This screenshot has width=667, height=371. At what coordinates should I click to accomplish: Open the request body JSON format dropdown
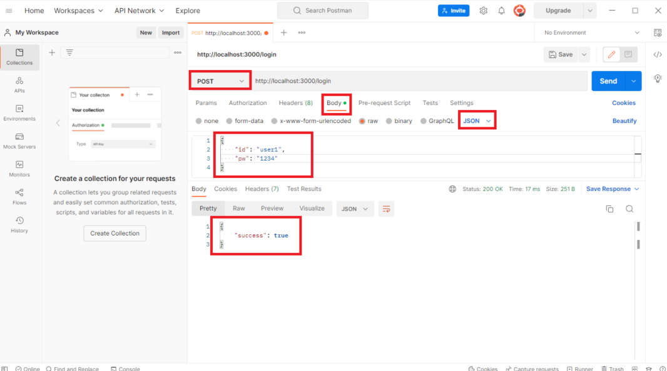coord(477,121)
